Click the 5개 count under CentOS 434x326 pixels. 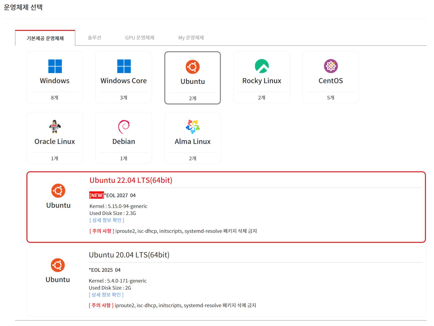(x=331, y=98)
